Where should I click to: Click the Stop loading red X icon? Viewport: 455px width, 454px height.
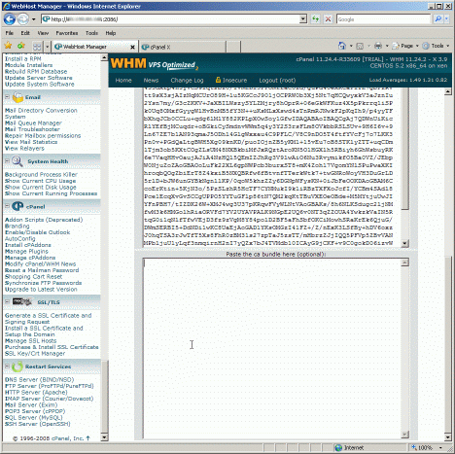[x=328, y=19]
